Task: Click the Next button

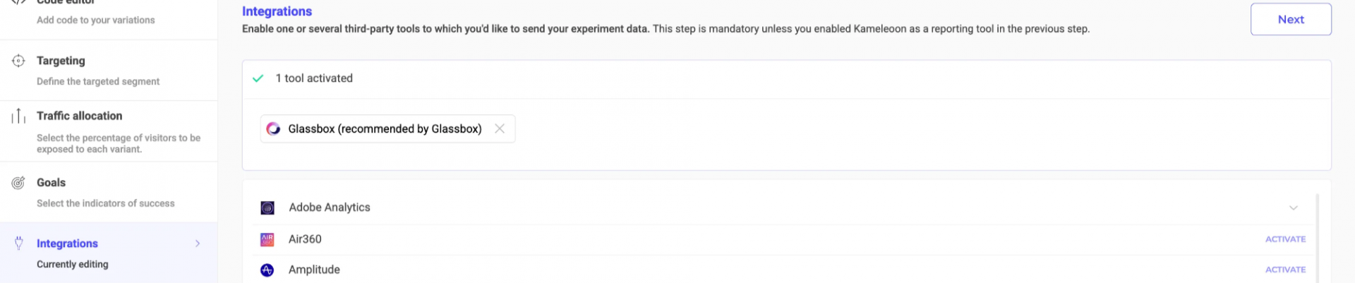Action: click(1291, 20)
